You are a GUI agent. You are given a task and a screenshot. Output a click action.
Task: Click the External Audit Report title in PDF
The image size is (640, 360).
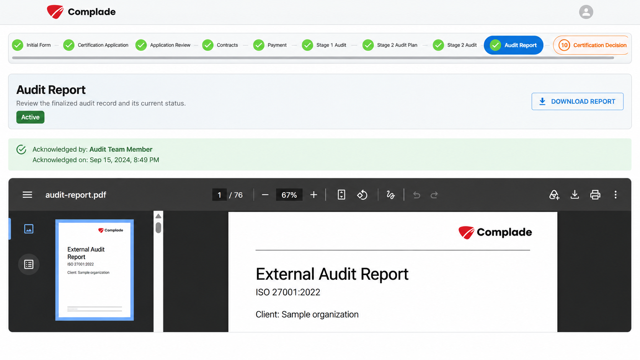332,274
